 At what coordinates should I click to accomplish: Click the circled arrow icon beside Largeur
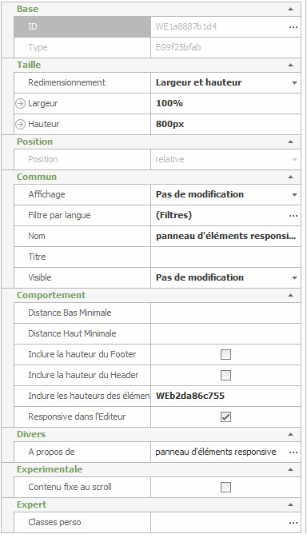coord(21,104)
